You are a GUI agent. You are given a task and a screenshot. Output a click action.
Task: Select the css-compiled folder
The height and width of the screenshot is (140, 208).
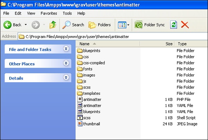pos(94,63)
